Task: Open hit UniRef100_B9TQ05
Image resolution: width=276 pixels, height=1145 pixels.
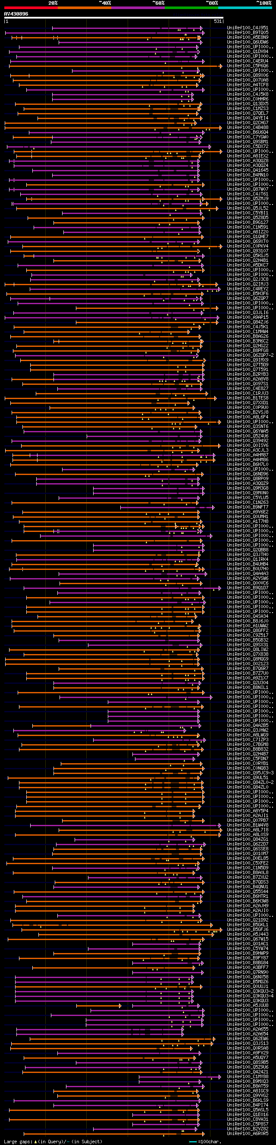Action: pos(248,32)
